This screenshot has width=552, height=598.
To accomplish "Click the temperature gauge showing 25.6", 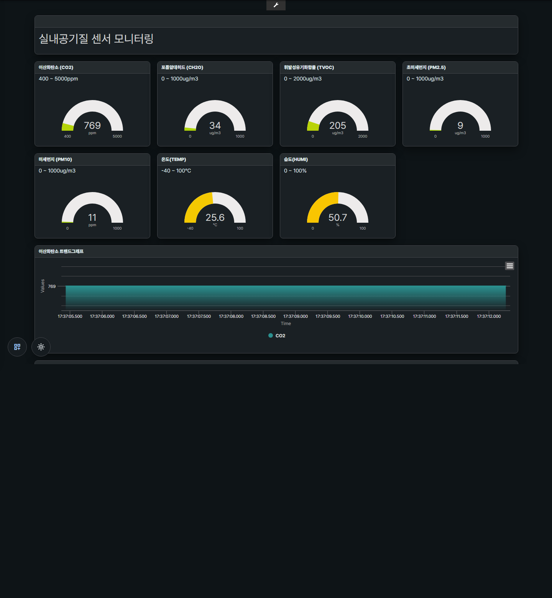I will [x=215, y=208].
